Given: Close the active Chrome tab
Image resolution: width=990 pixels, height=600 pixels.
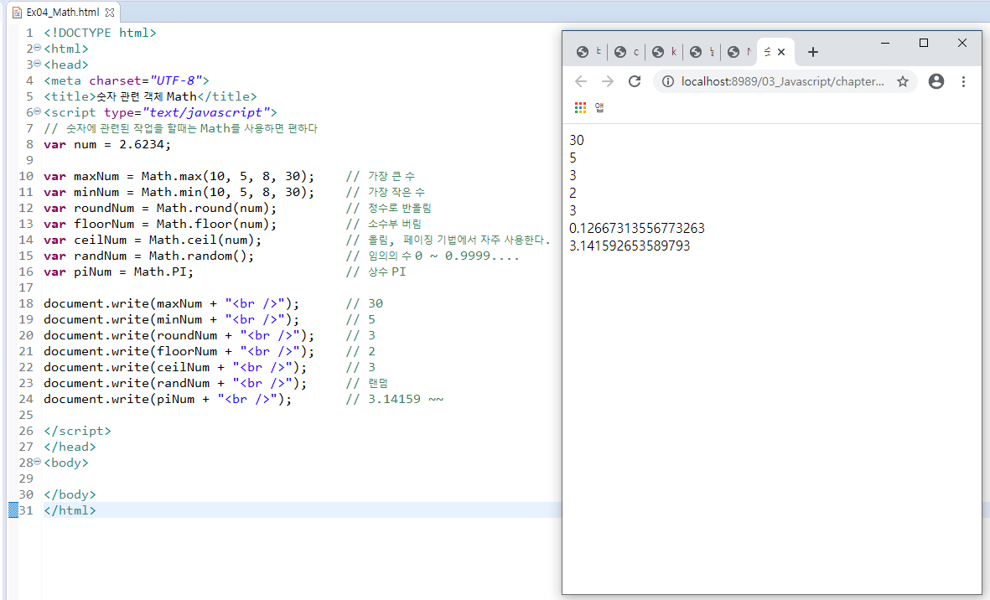Looking at the screenshot, I should [781, 52].
